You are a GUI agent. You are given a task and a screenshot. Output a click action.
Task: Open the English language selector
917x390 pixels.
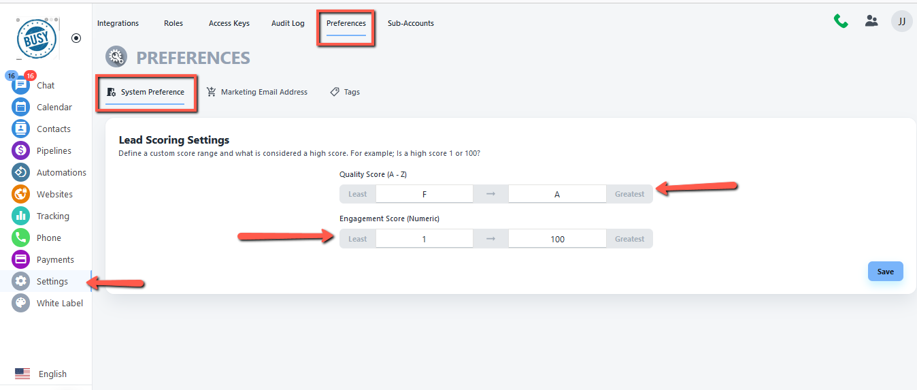pyautogui.click(x=41, y=374)
